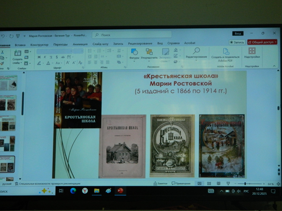Image resolution: width=282 pixels, height=211 pixels.
Task: Apply a shape fill color
Action: point(176,50)
